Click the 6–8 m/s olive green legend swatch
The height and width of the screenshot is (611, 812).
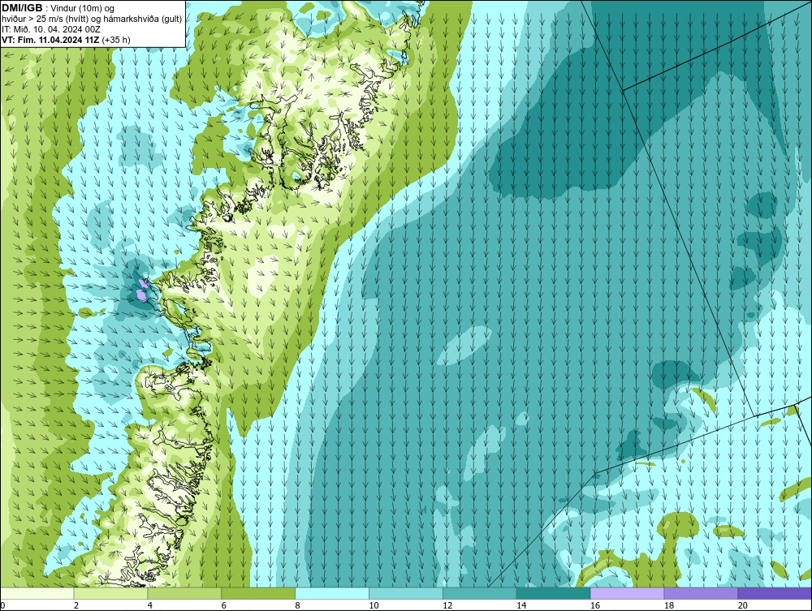click(x=258, y=593)
